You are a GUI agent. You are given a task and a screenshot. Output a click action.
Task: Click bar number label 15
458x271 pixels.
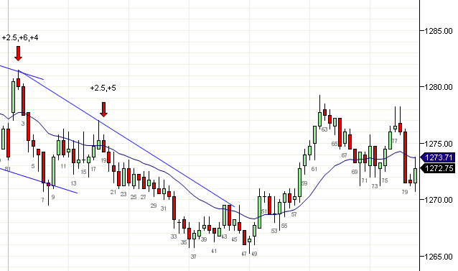point(83,172)
